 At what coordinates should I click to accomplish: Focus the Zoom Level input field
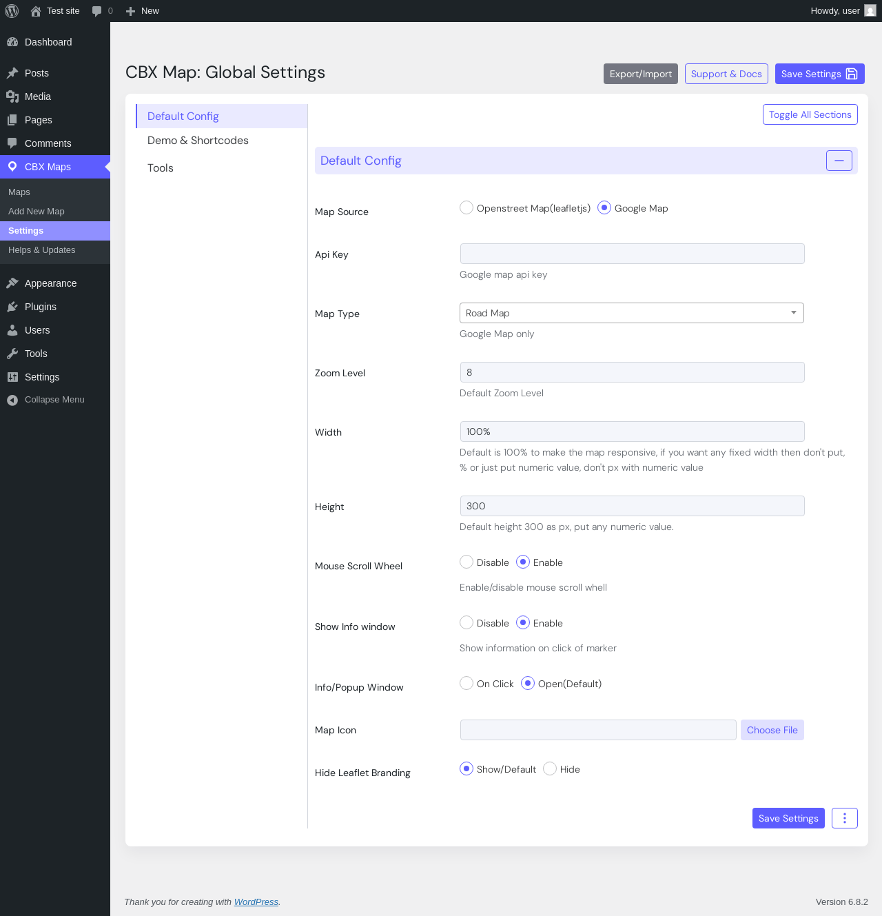633,372
